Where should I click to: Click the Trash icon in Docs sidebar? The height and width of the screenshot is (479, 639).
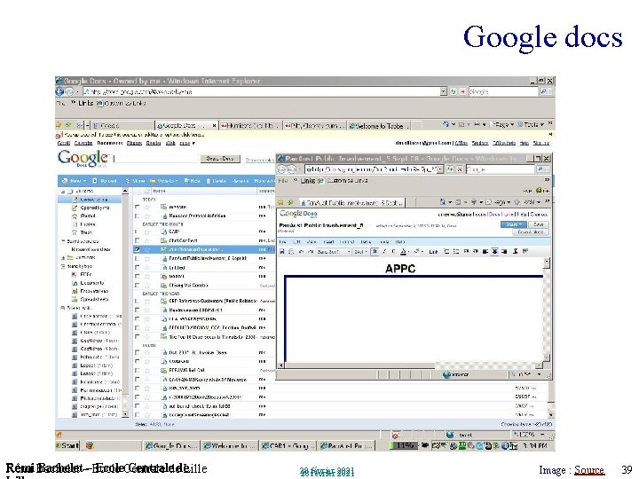click(x=75, y=232)
